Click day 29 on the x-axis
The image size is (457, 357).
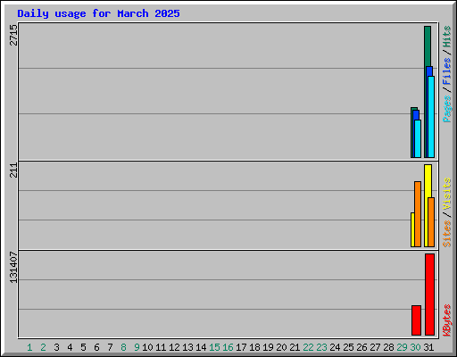coord(402,347)
